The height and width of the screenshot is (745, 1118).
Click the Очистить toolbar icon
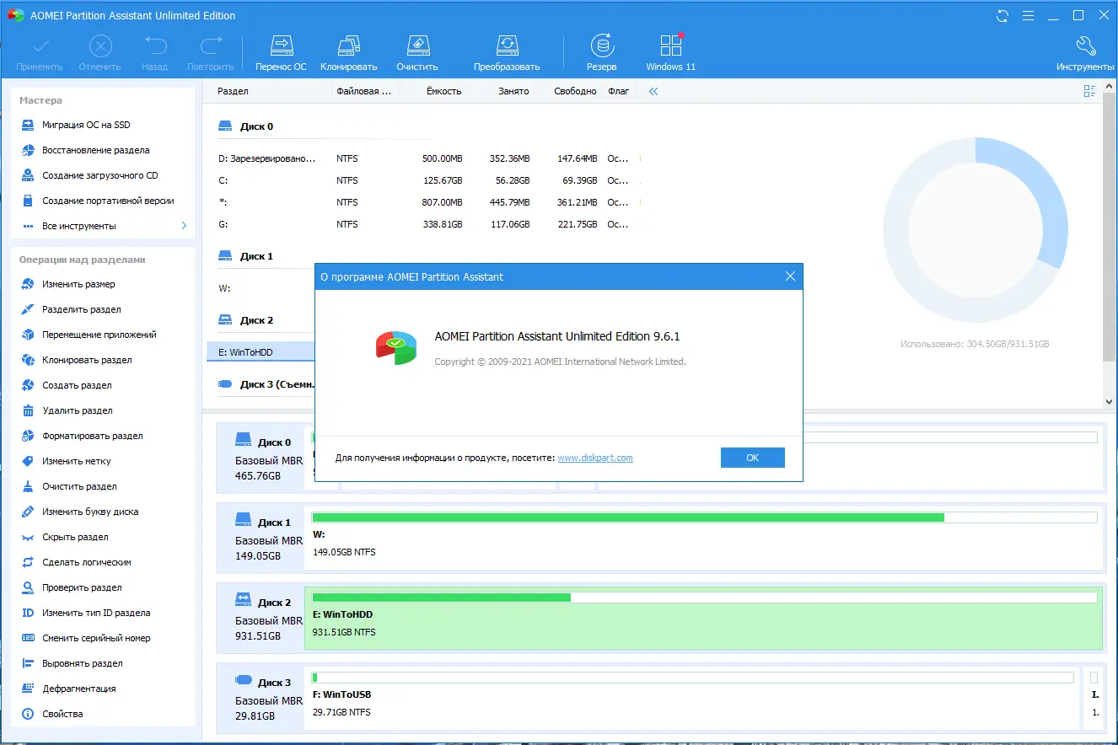pos(417,51)
